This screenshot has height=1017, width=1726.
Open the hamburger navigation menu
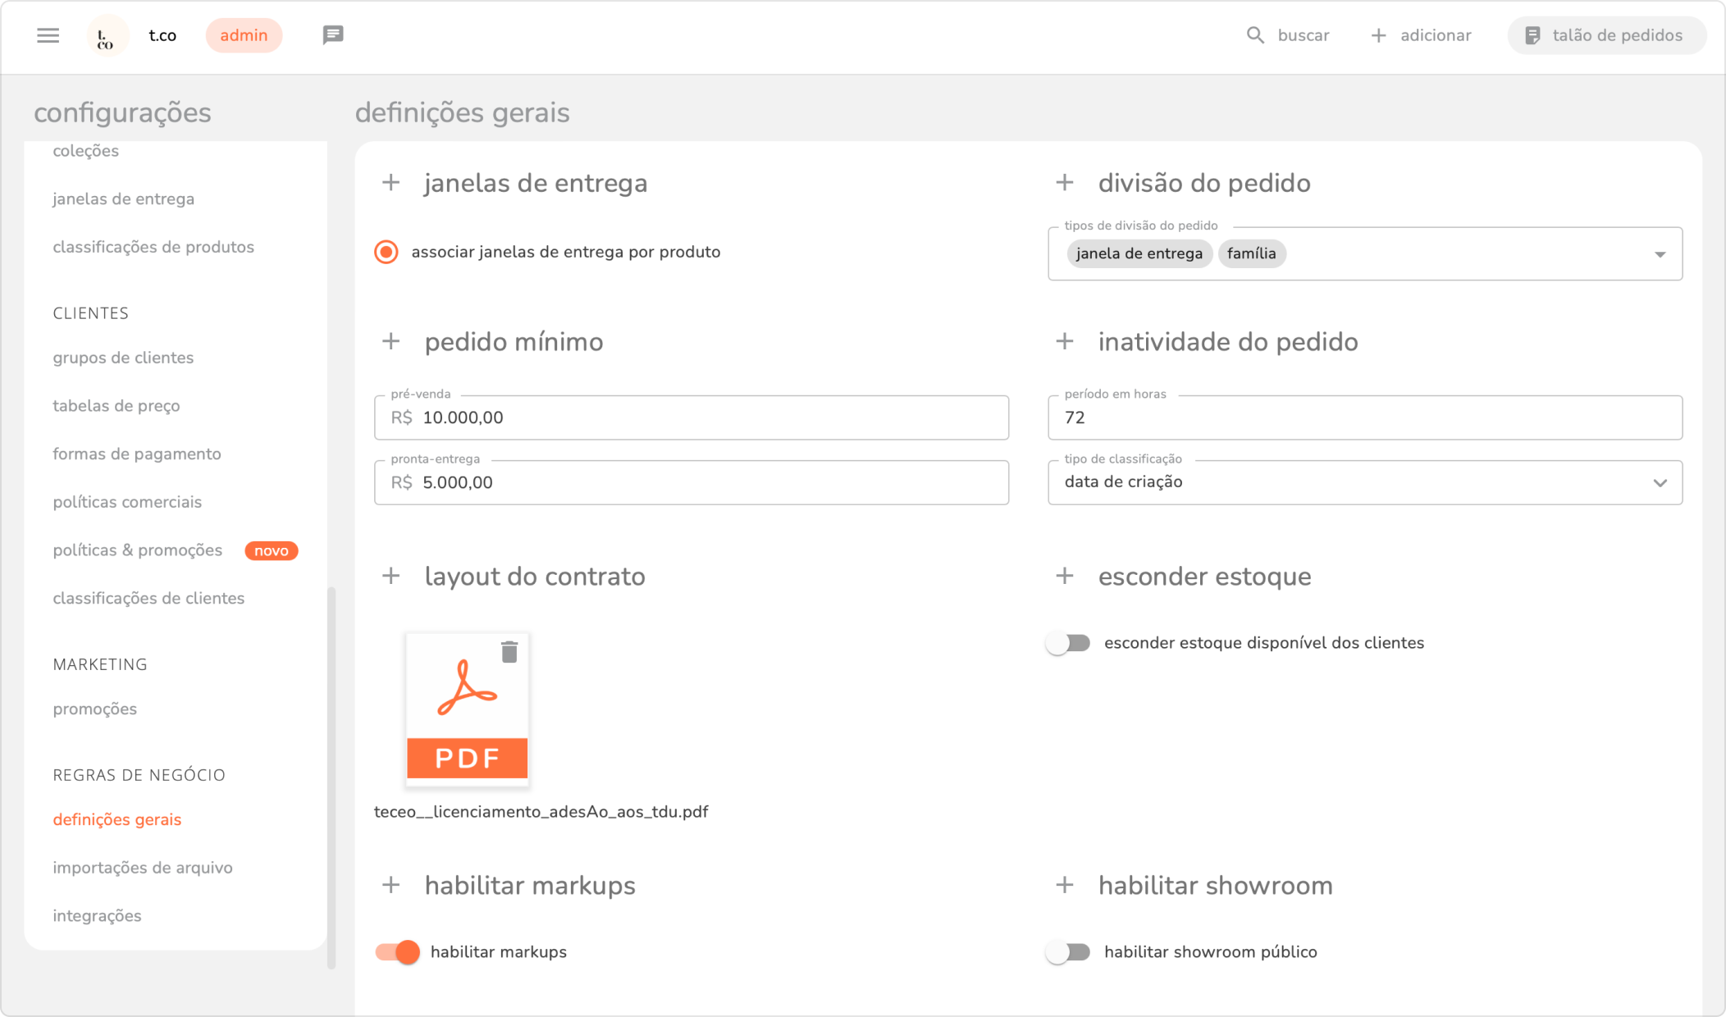(48, 35)
